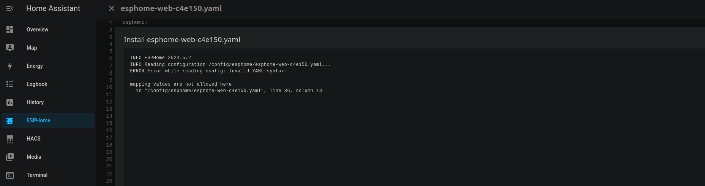Open the ESPHome chip icon
The height and width of the screenshot is (186, 705).
click(x=10, y=120)
